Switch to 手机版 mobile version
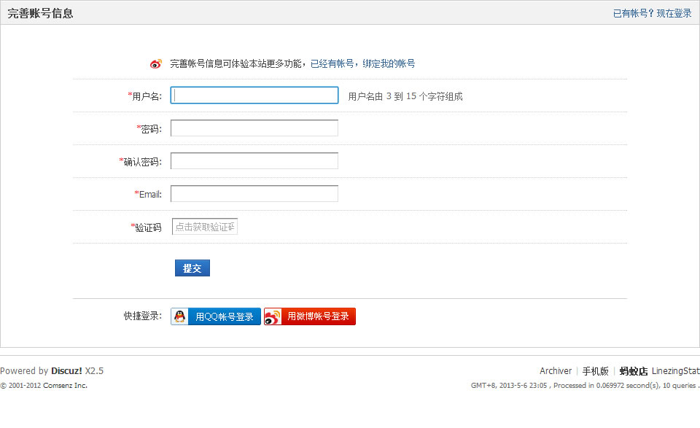Image resolution: width=700 pixels, height=428 pixels. point(596,370)
